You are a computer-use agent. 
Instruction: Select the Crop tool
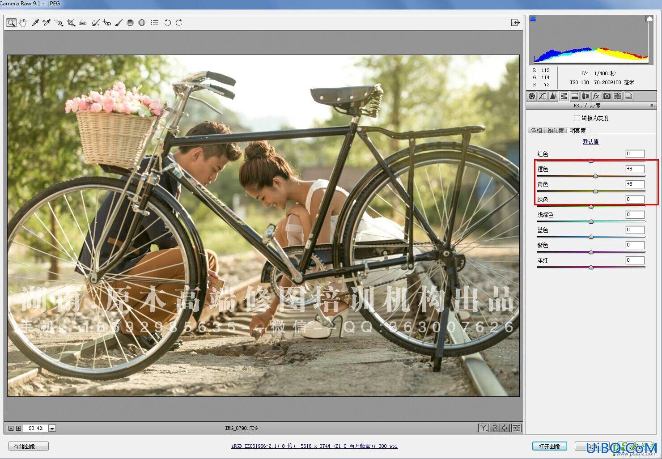coord(71,23)
